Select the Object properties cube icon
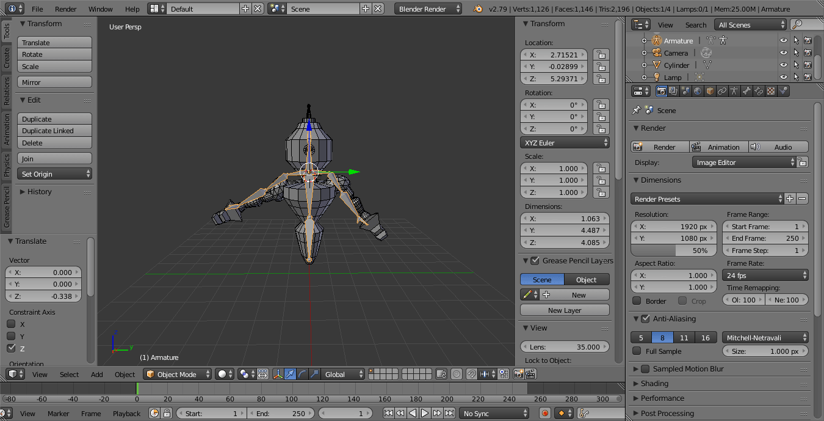This screenshot has width=824, height=421. pos(709,91)
